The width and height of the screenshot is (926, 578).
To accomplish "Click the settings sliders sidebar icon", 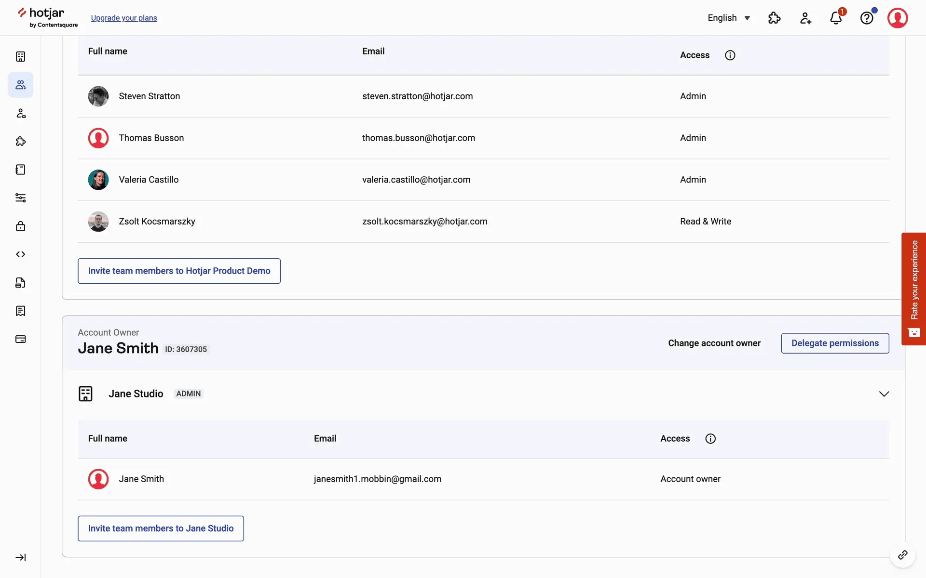I will pos(20,198).
